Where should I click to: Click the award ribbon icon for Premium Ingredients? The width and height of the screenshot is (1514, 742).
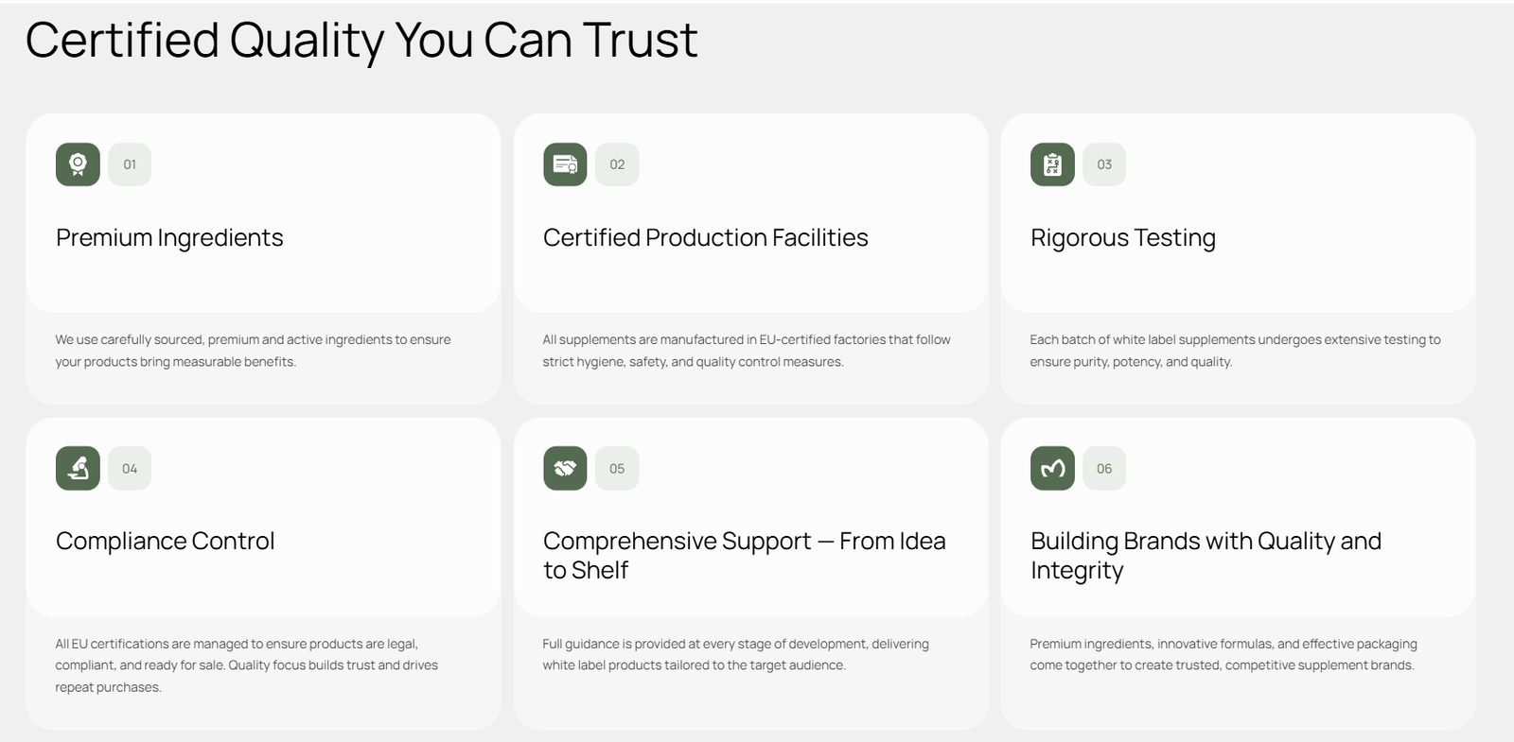click(78, 164)
